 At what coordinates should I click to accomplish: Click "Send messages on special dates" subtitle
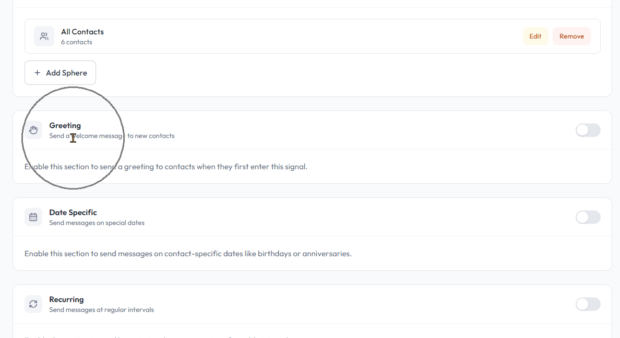(97, 223)
